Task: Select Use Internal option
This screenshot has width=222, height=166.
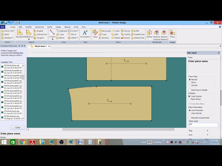Action: pos(190,113)
